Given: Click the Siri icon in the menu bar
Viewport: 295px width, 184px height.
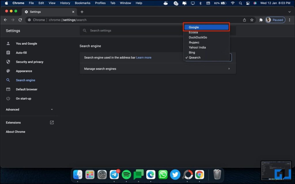Looking at the screenshot, I should tap(255, 3).
